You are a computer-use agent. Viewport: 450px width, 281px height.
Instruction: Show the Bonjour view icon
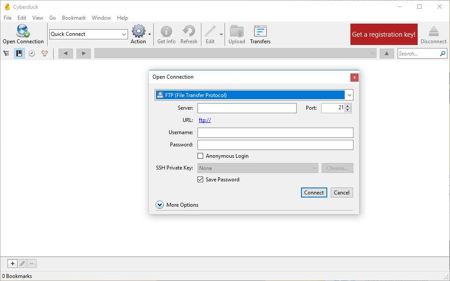tap(45, 53)
